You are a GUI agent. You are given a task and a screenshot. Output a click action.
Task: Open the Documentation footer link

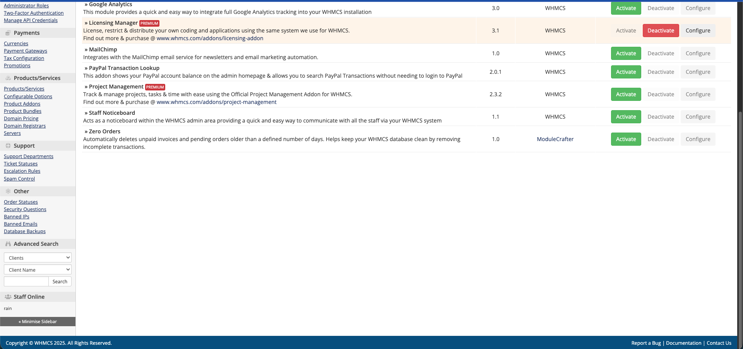point(683,343)
